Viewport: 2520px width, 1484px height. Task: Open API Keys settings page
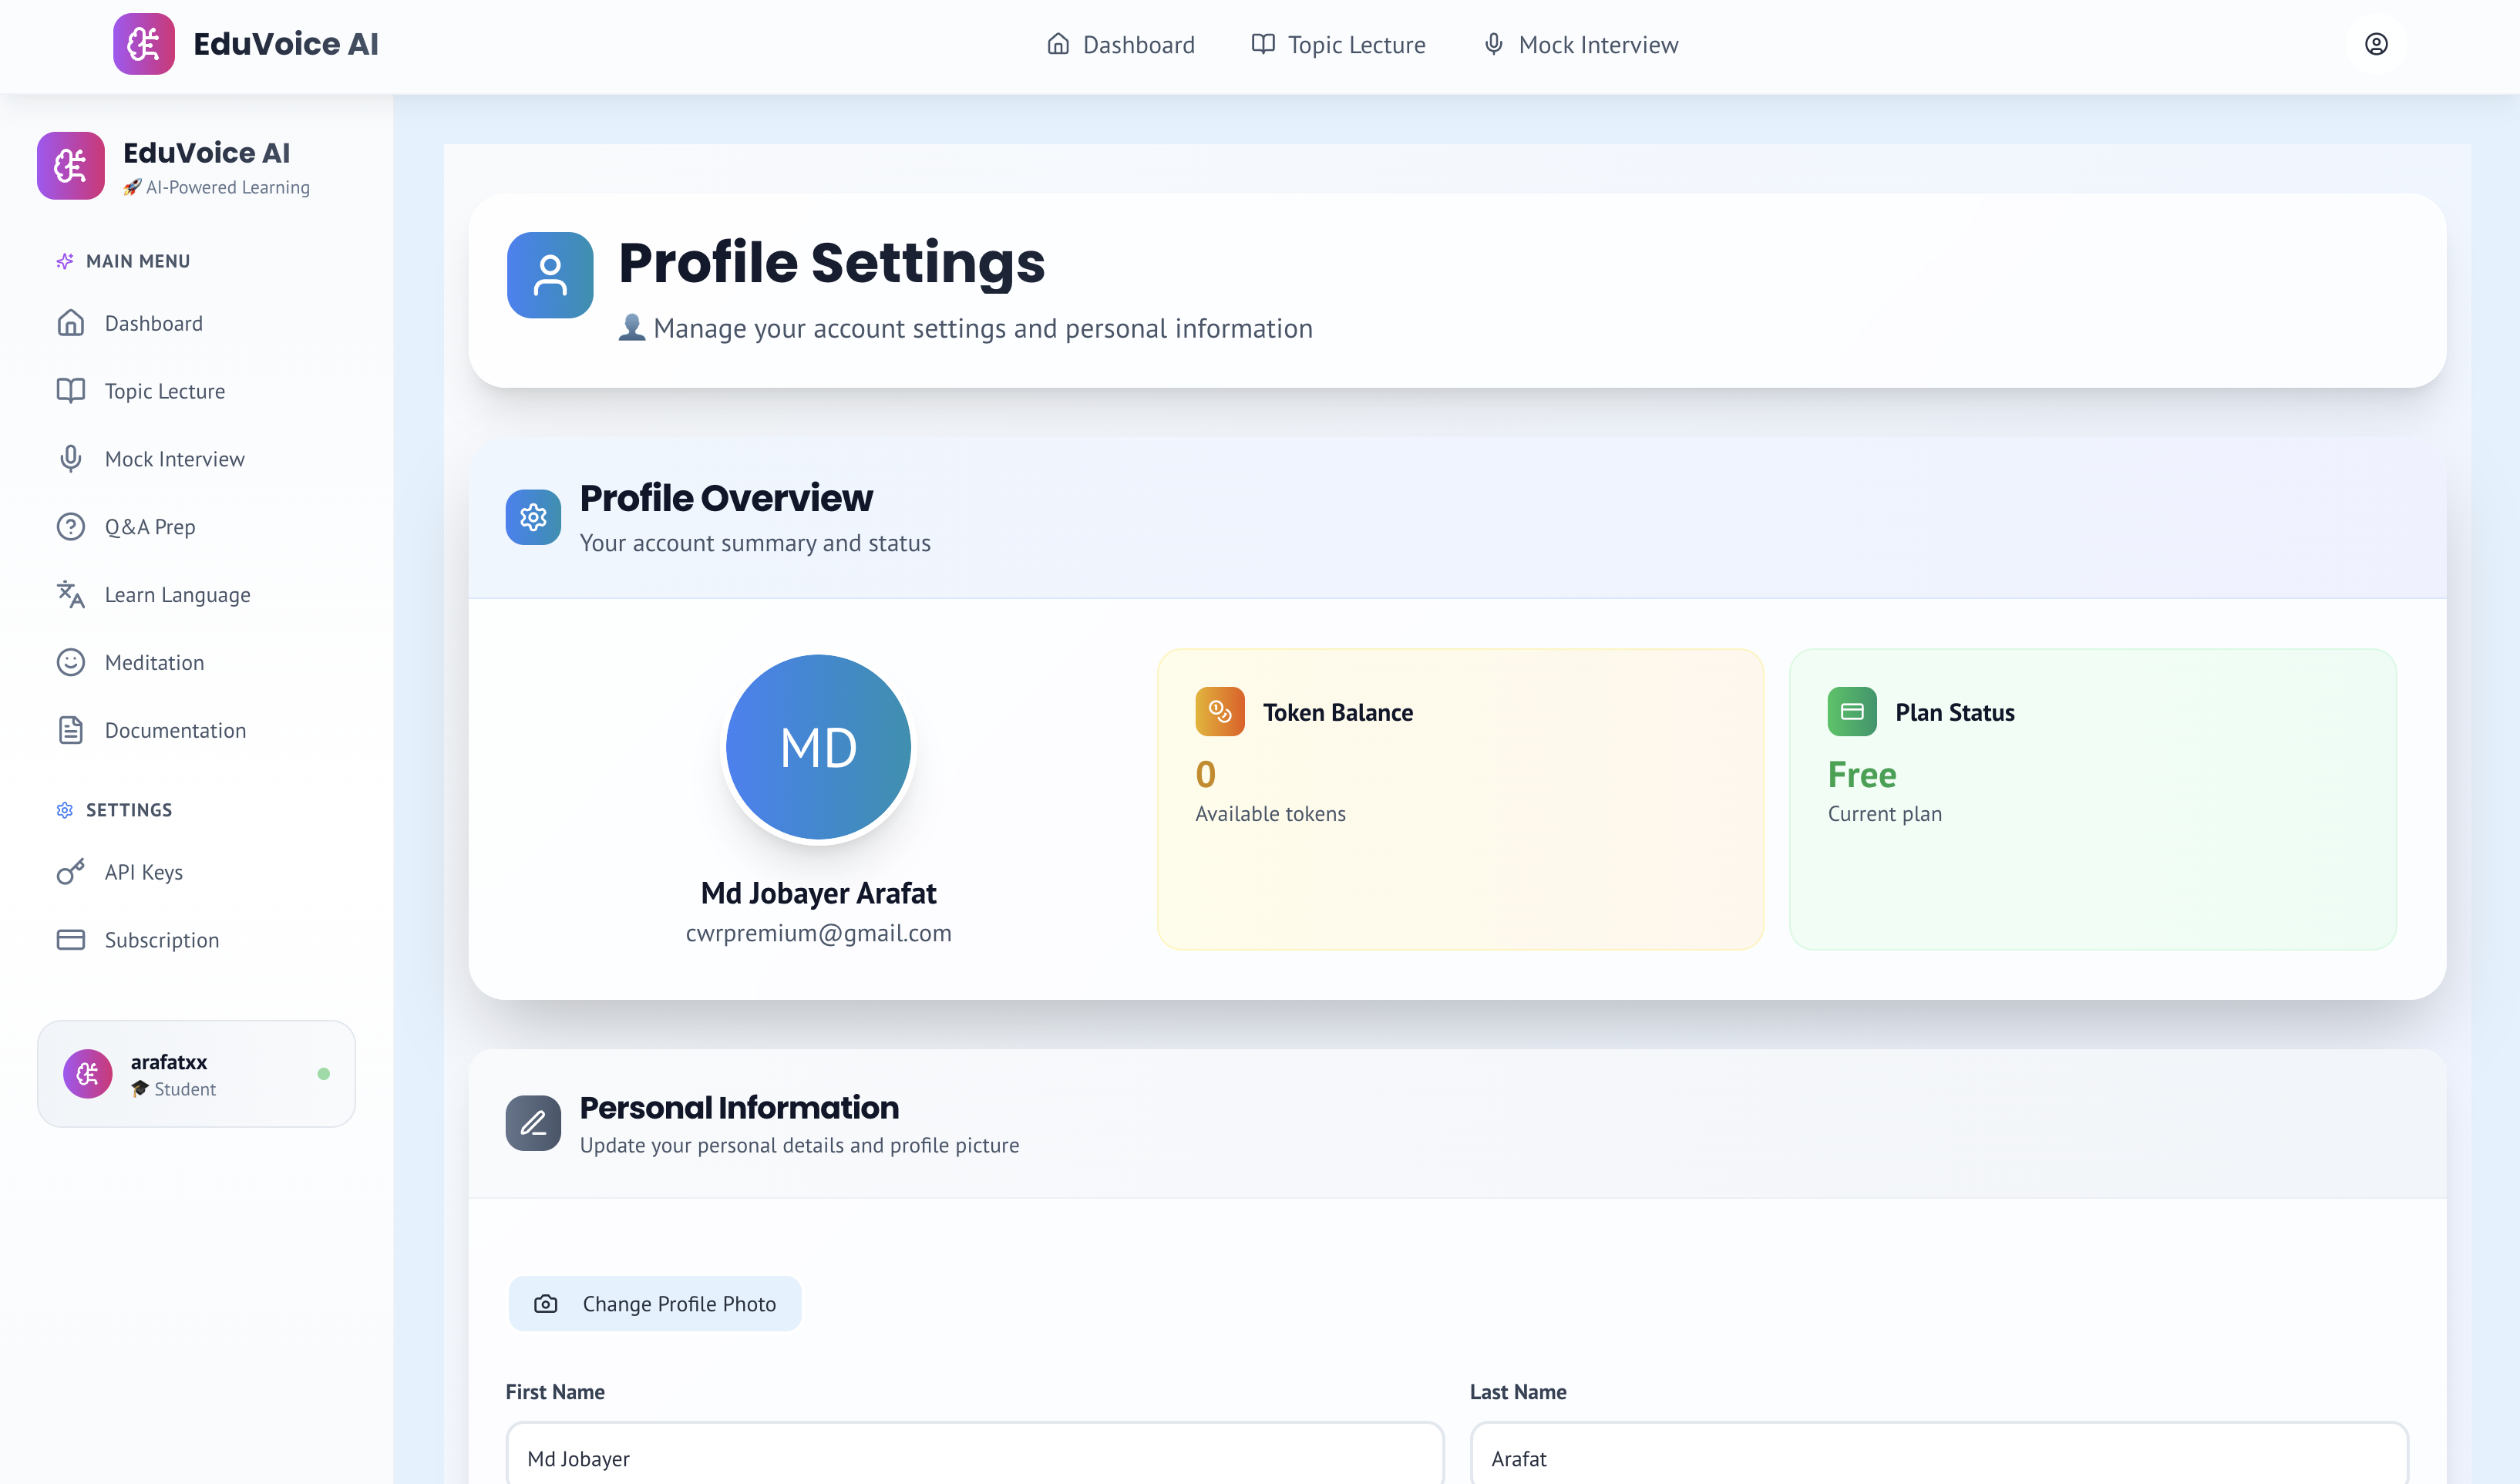pyautogui.click(x=143, y=872)
